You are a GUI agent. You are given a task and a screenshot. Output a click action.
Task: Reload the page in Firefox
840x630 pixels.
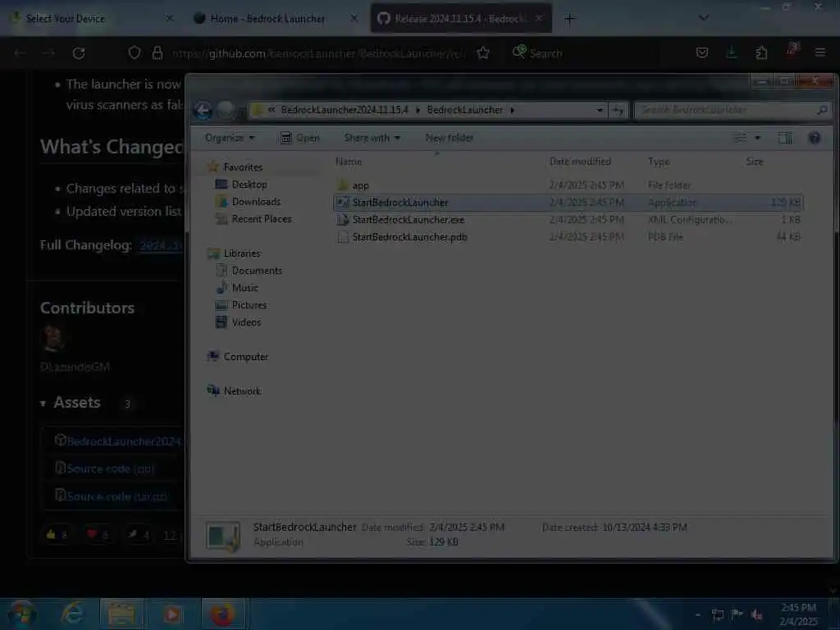[79, 53]
